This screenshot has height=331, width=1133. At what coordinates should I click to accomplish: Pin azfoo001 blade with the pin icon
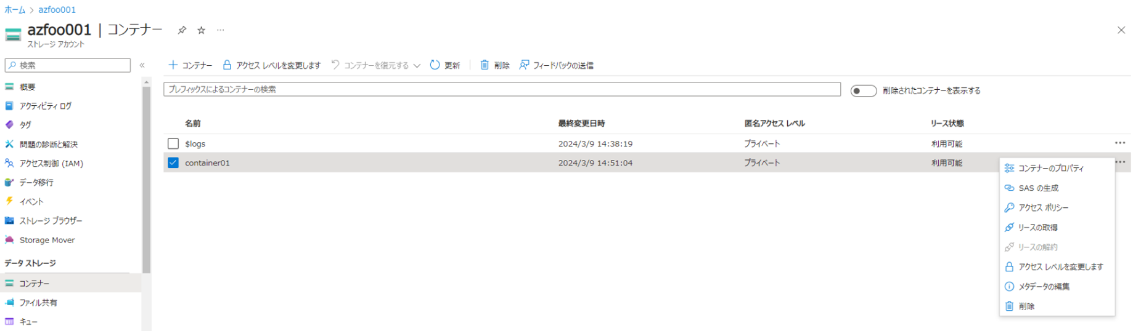[x=182, y=30]
